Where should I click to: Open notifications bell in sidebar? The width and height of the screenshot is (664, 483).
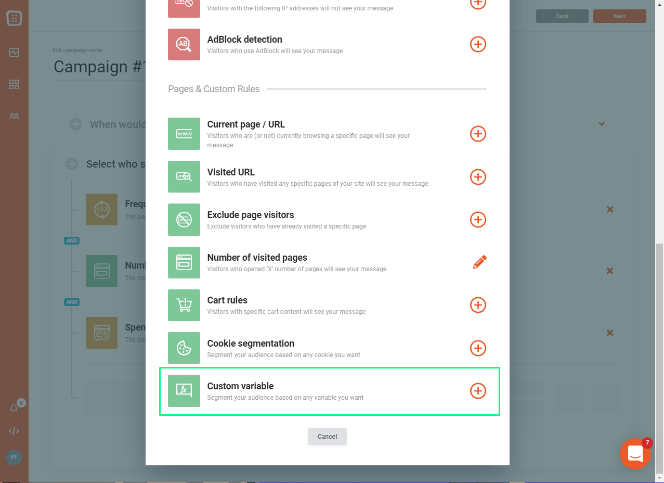pyautogui.click(x=14, y=409)
